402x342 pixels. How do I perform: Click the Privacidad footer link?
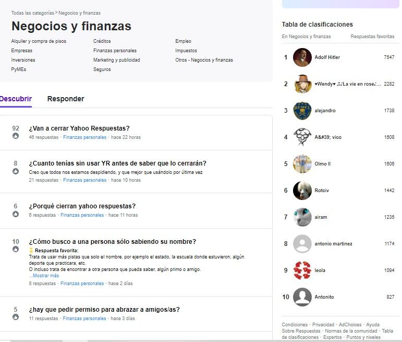tap(323, 325)
